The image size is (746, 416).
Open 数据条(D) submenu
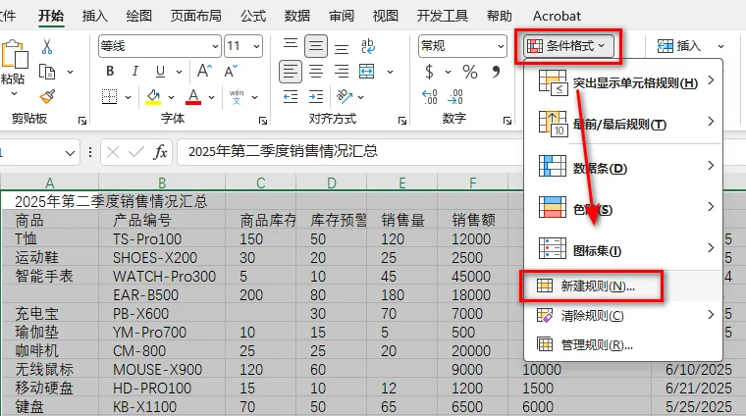[x=623, y=168]
